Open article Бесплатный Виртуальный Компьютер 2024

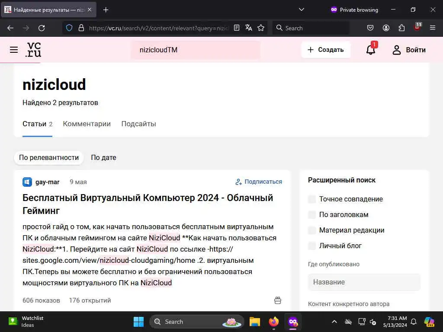pos(148,204)
